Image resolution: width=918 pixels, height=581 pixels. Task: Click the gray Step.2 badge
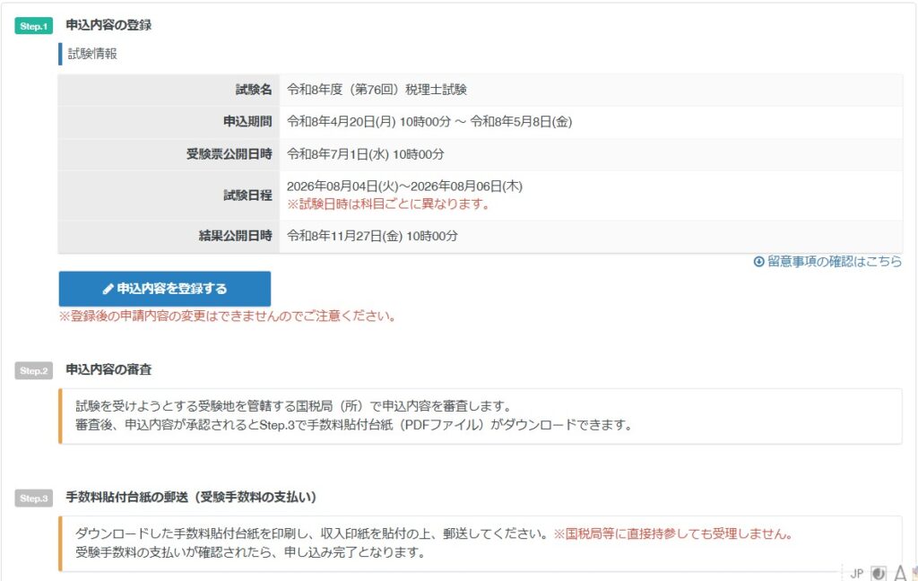[34, 371]
